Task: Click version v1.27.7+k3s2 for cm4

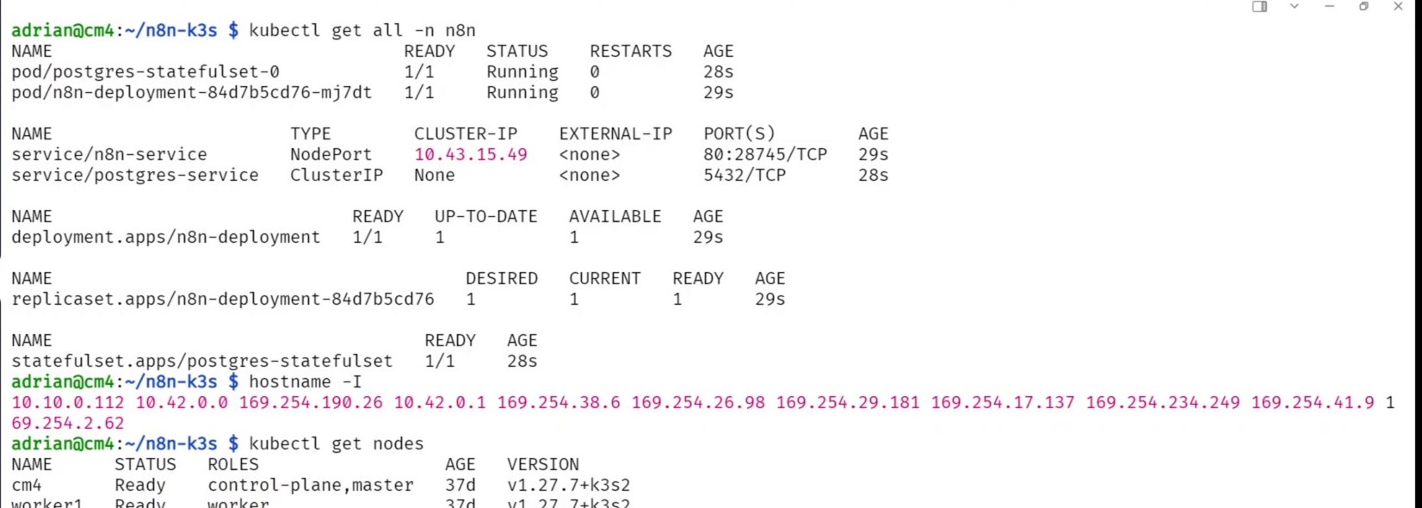Action: [x=569, y=486]
